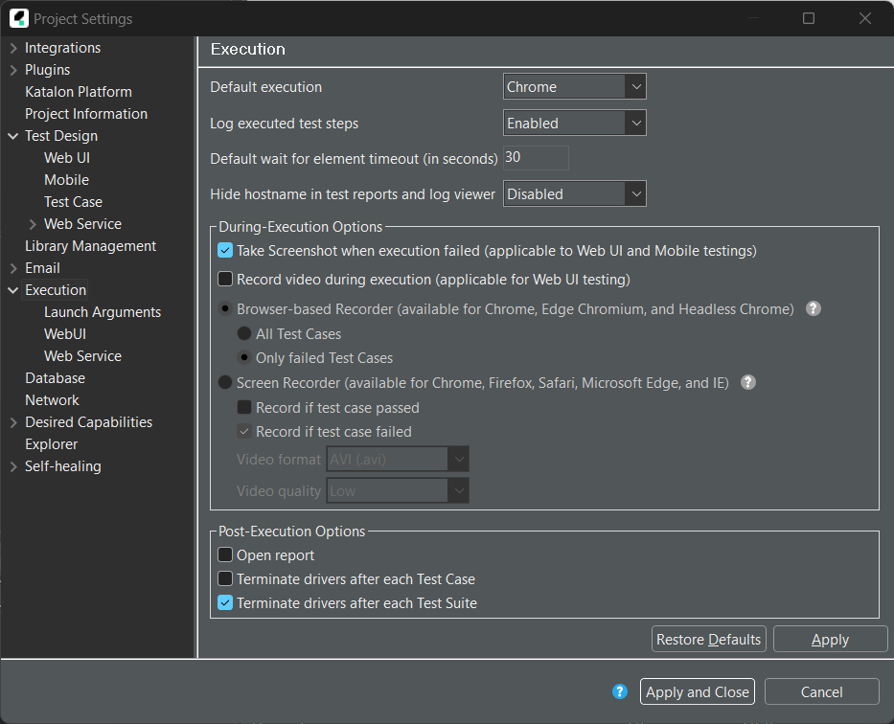Uncheck Terminate drivers after each Test Suite
Image resolution: width=894 pixels, height=724 pixels.
(225, 602)
